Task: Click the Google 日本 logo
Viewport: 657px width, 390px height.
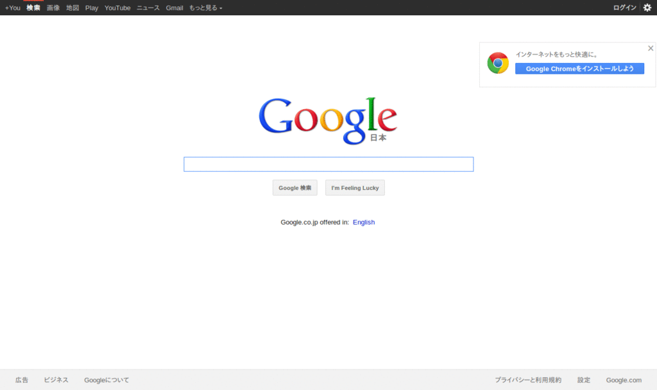Action: tap(328, 121)
